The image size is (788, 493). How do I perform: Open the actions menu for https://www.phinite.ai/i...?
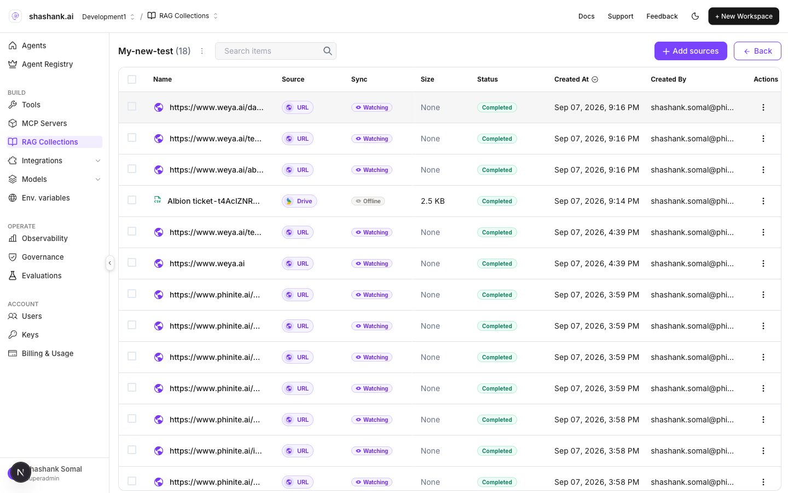coord(763,451)
